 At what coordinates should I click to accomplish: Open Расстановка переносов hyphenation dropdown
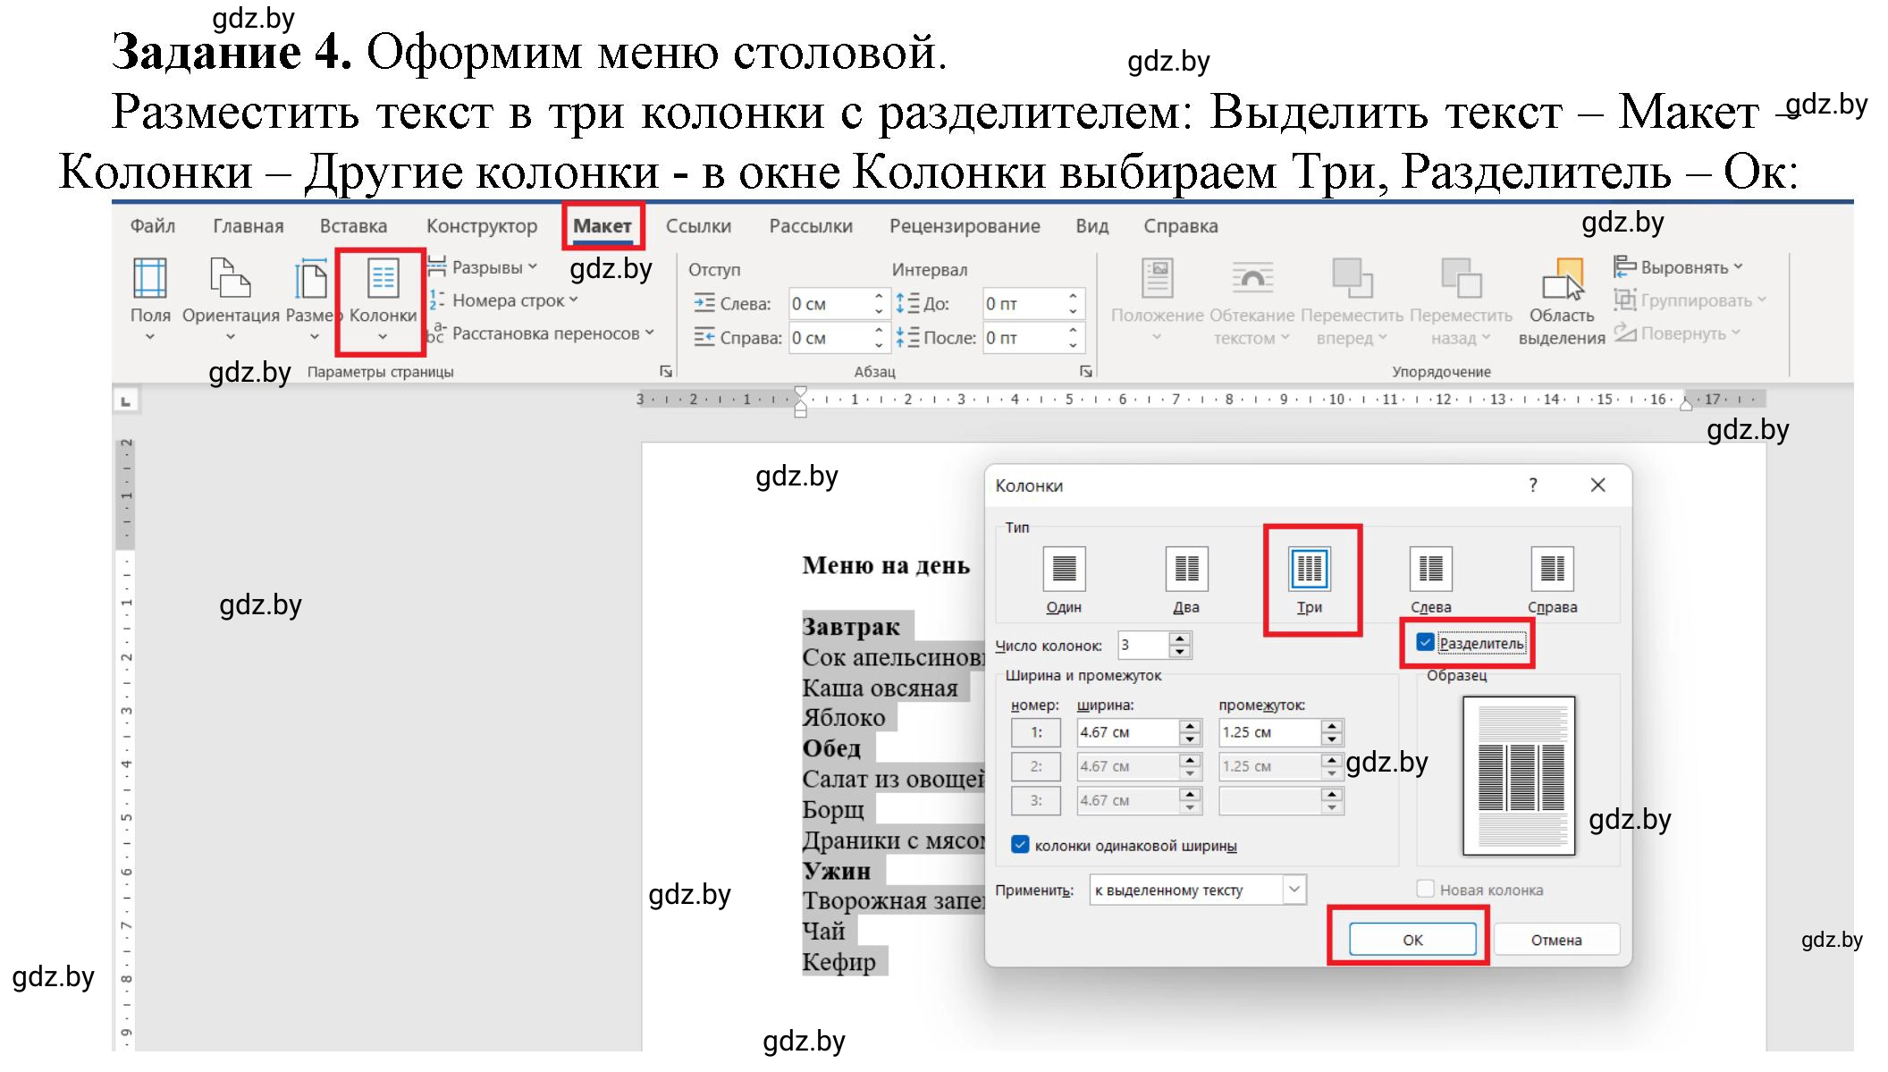[541, 333]
